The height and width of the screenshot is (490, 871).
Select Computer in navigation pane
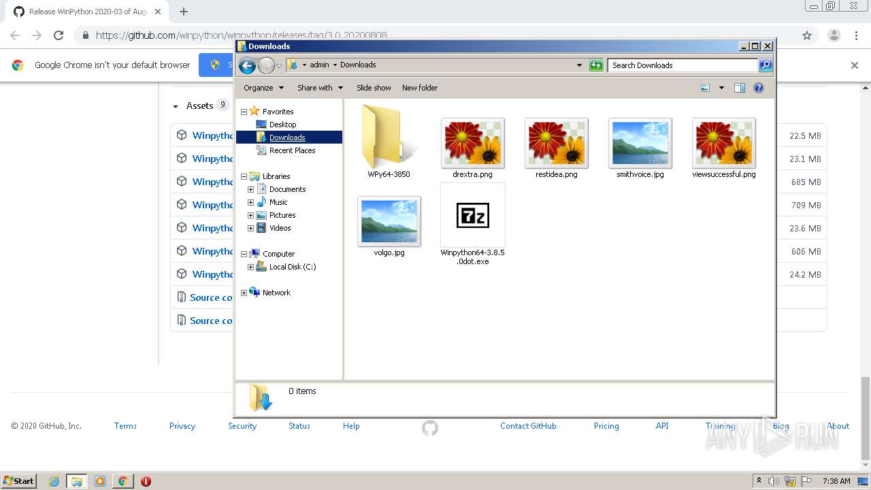pos(278,254)
